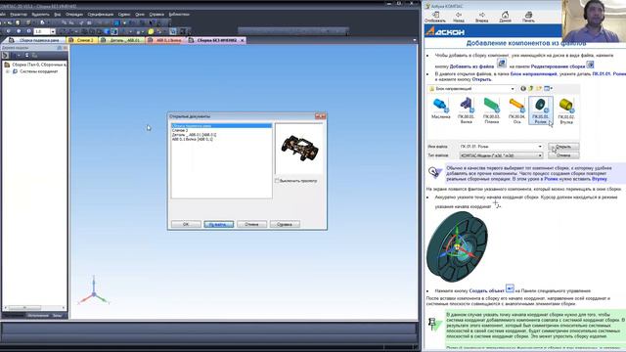Screen dimensions: 626x352
Task: Select Системы координат in the model tree
Action: point(38,71)
